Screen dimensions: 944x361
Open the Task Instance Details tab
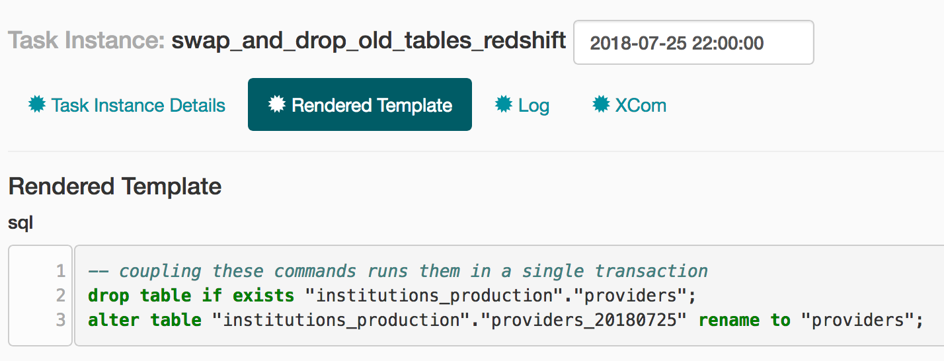point(138,105)
